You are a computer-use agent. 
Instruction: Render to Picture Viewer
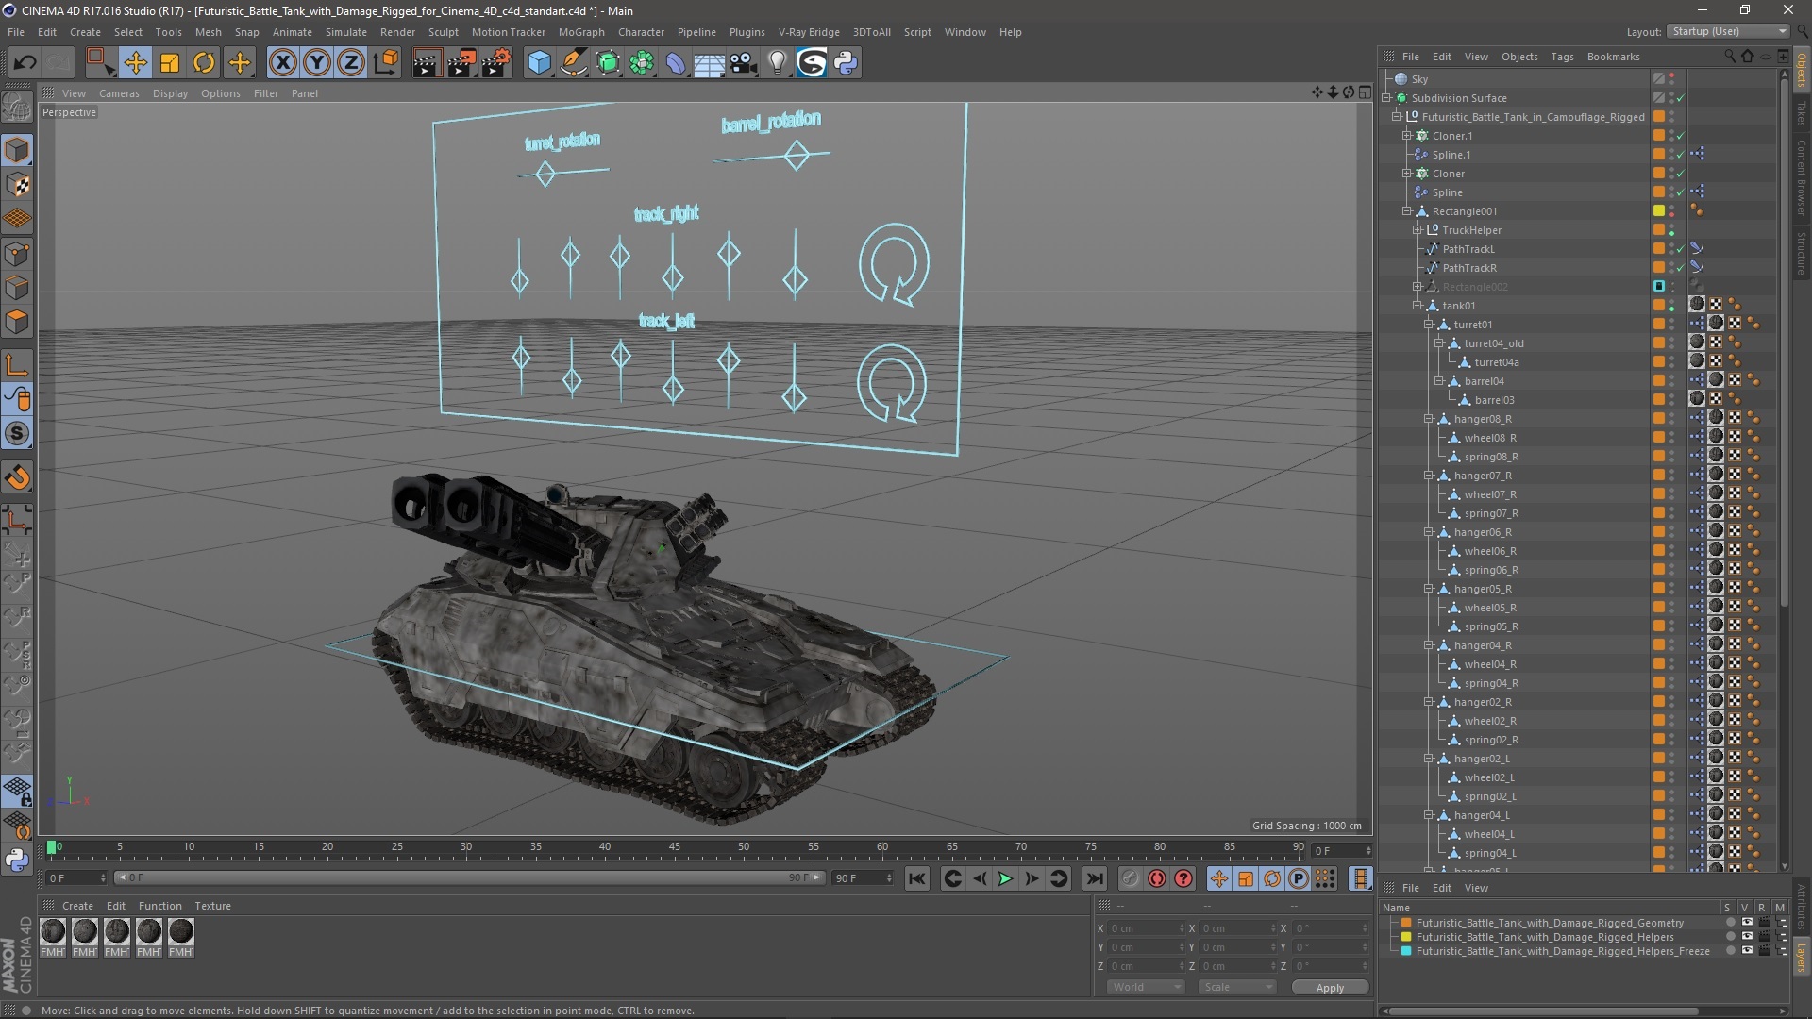point(461,63)
